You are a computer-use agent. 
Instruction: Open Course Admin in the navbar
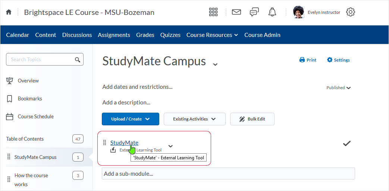pos(263,35)
